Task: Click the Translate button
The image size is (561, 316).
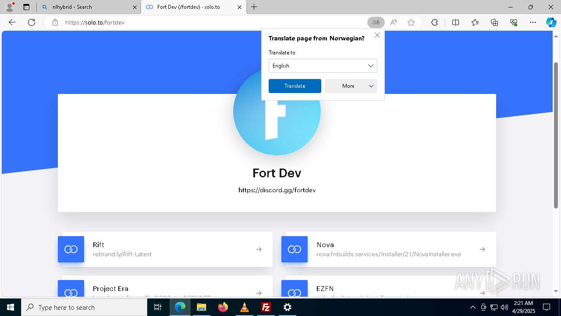Action: click(x=295, y=86)
